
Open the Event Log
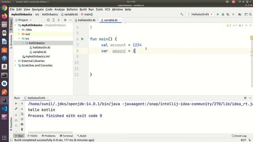click(x=239, y=136)
